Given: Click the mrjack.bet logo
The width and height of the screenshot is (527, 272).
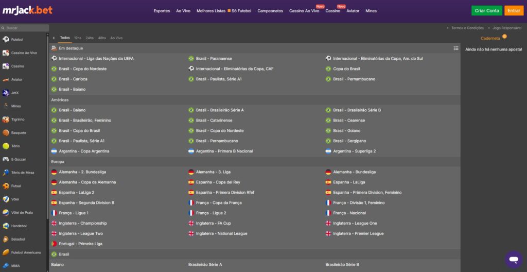Looking at the screenshot, I should pyautogui.click(x=27, y=10).
